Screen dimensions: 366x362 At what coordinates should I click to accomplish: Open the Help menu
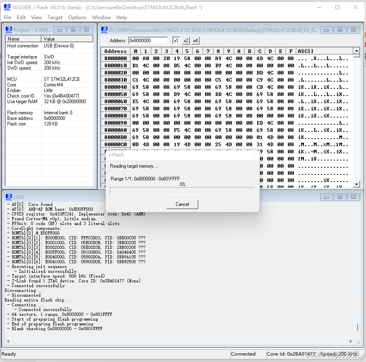pos(121,18)
